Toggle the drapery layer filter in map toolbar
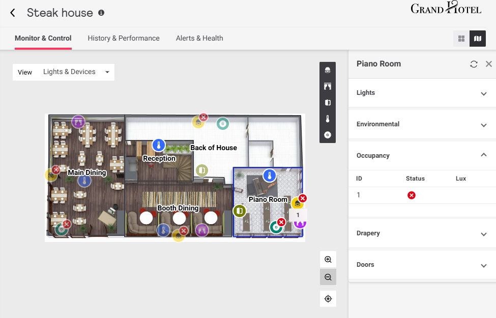The height and width of the screenshot is (318, 496). [x=328, y=86]
